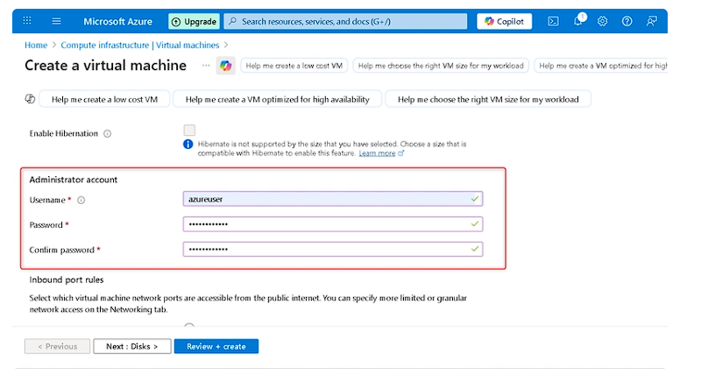
Task: Go to Next : Disks step
Action: [131, 346]
